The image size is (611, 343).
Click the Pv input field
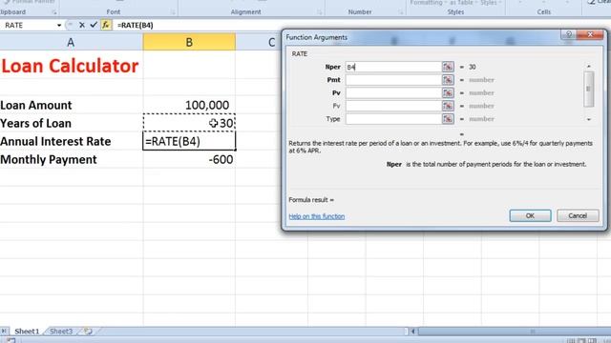(393, 92)
